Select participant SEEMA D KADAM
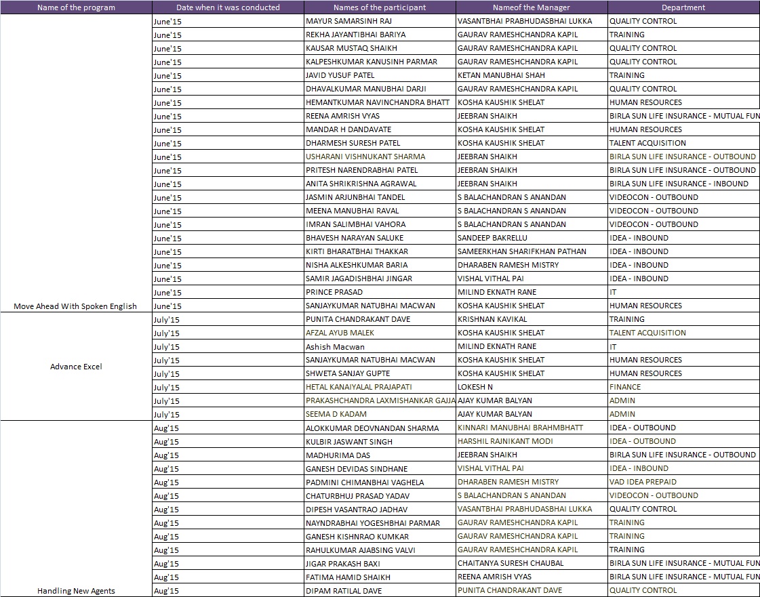This screenshot has height=597, width=760. (x=380, y=414)
